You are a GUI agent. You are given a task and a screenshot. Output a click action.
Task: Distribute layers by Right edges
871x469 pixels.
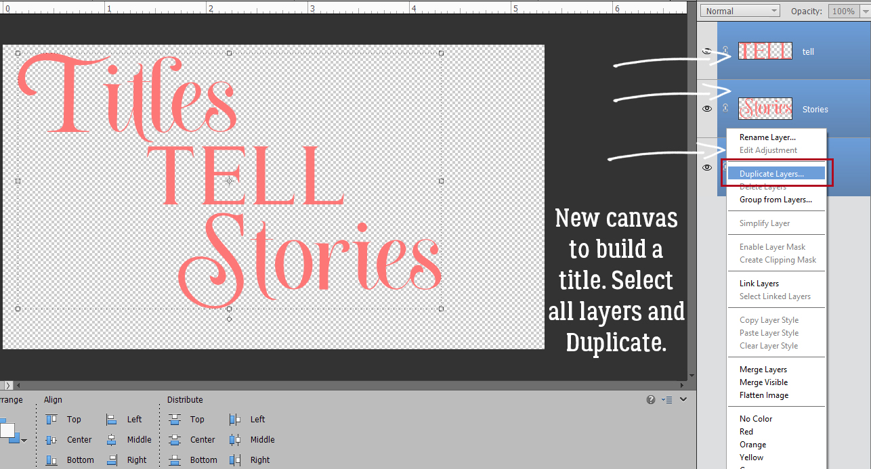click(x=249, y=460)
